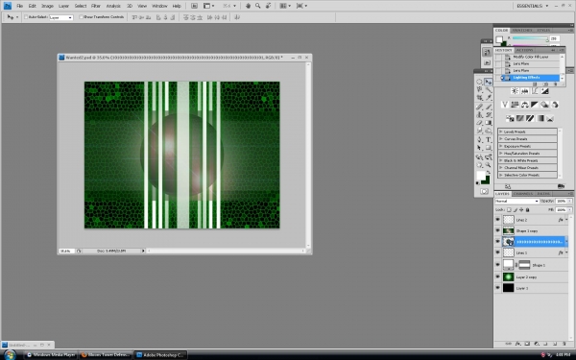The height and width of the screenshot is (360, 576).
Task: Choose the Eraser tool
Action: [x=479, y=123]
